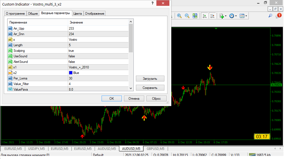This screenshot has width=284, height=159.
Task: Click the 03:17 candle timer label
Action: tap(262, 137)
